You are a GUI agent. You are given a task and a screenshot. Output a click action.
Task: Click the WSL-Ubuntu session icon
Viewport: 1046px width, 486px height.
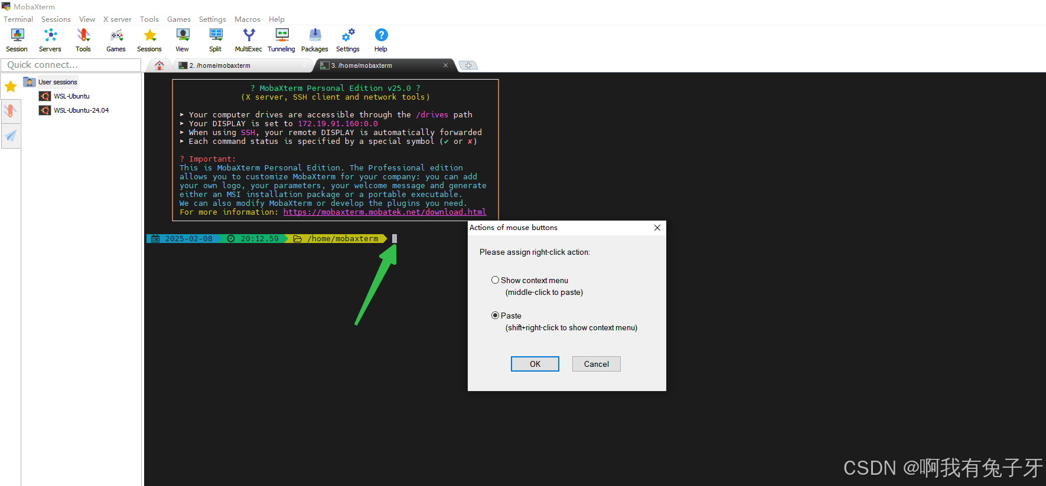[45, 96]
